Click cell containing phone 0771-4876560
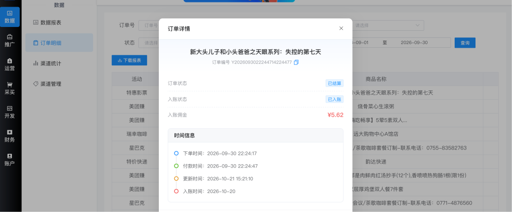This screenshot has width=512, height=212. (x=412, y=203)
